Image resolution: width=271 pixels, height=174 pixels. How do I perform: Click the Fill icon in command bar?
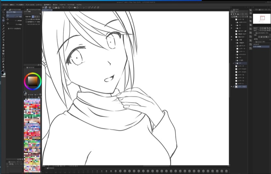pyautogui.click(x=75, y=8)
